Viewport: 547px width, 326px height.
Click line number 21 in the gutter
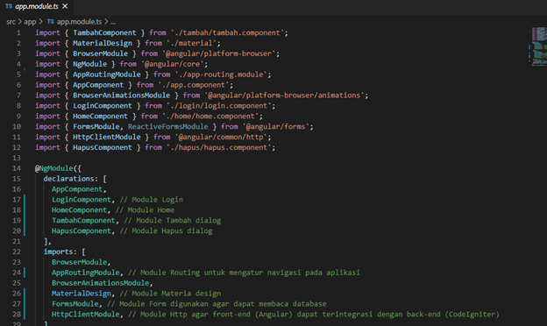(17, 241)
